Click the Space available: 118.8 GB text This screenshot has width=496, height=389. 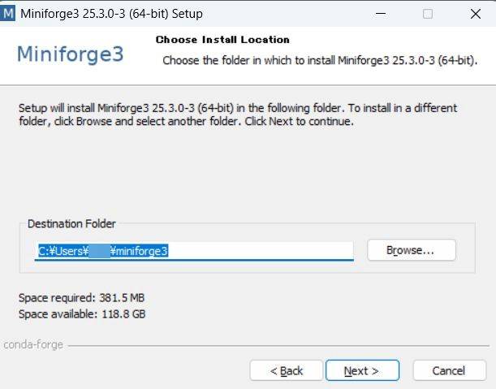point(82,314)
